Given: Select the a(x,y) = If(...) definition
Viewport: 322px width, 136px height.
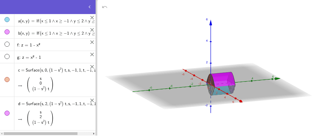Looking at the screenshot, I should [57, 21].
